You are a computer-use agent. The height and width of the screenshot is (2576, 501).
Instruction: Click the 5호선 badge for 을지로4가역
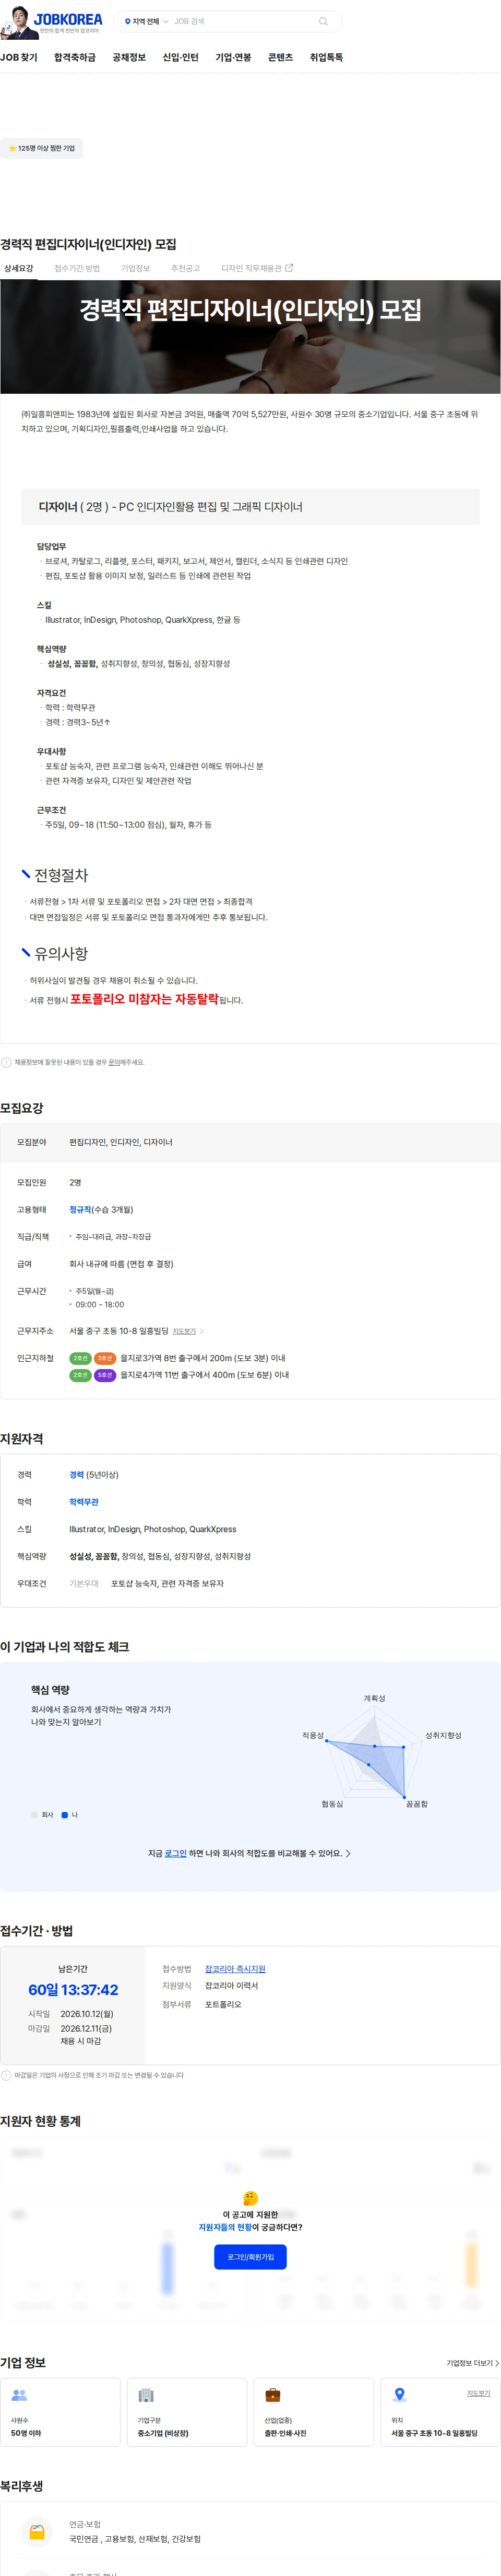[x=105, y=1375]
